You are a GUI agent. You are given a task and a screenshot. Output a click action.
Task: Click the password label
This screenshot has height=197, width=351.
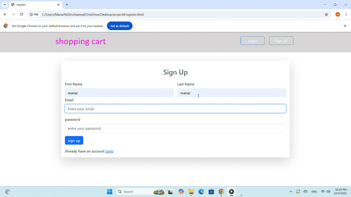[72, 119]
